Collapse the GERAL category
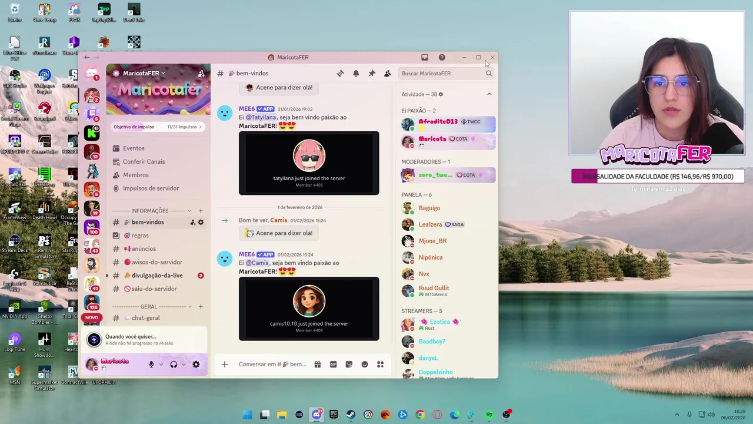This screenshot has height=424, width=753. (152, 307)
